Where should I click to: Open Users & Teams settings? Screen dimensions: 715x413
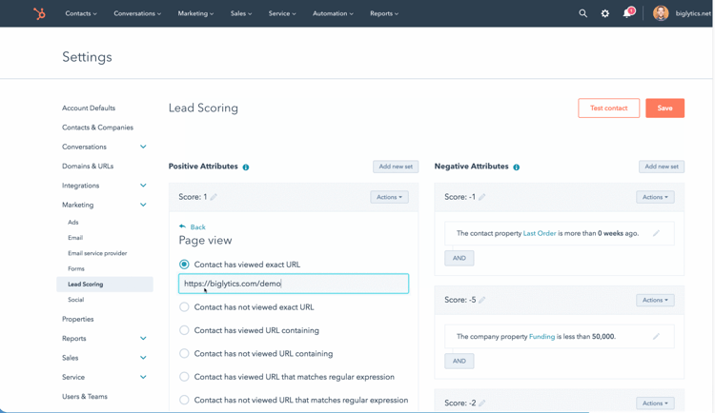(84, 397)
